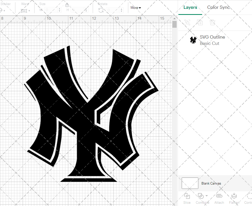
Task: Click the Group layers icon
Action: pyautogui.click(x=187, y=22)
